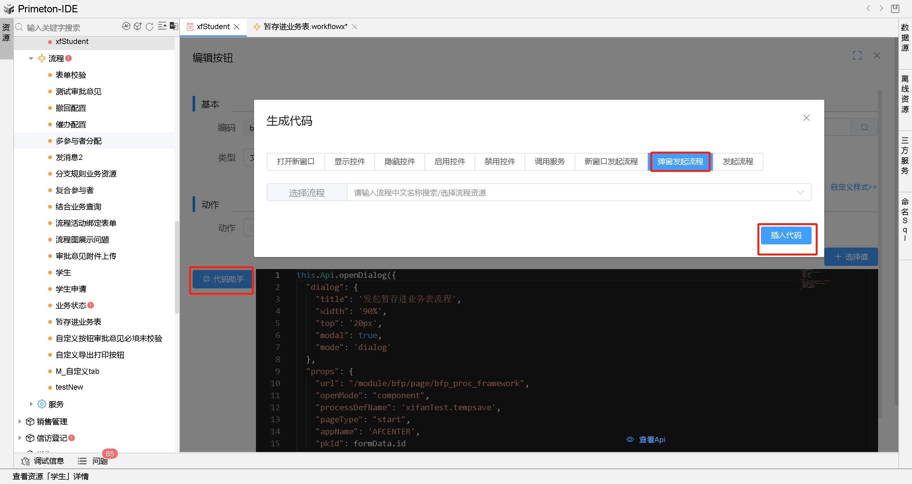Image resolution: width=912 pixels, height=484 pixels.
Task: Switch language with the En translation icon
Action: (174, 26)
